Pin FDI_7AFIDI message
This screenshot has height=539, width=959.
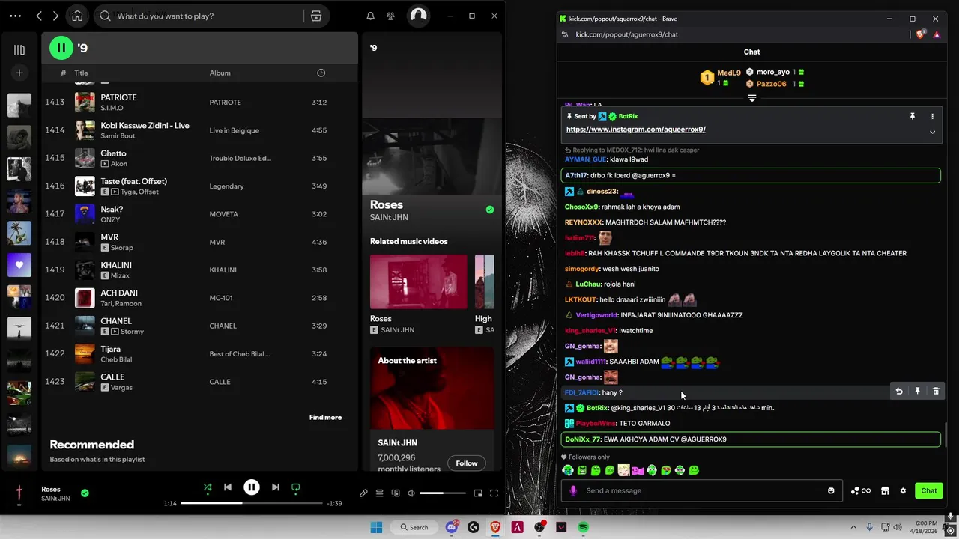point(917,391)
